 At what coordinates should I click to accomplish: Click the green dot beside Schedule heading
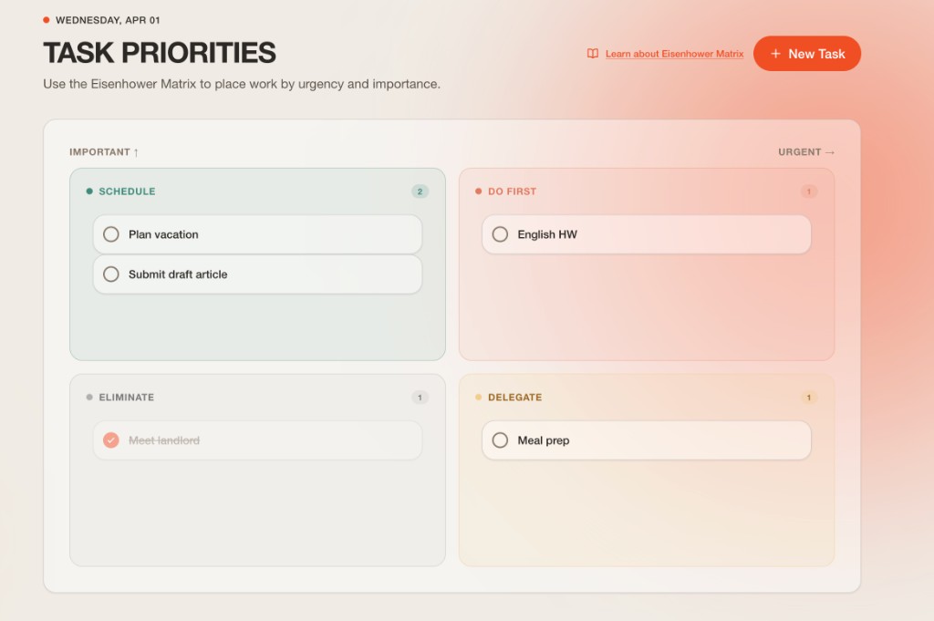click(x=89, y=191)
